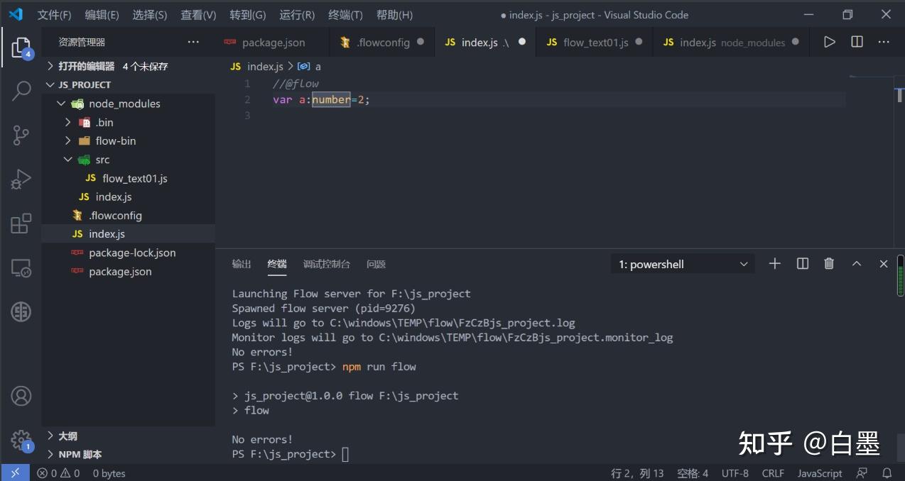Open the Search view icon
Image resolution: width=905 pixels, height=481 pixels.
click(21, 91)
